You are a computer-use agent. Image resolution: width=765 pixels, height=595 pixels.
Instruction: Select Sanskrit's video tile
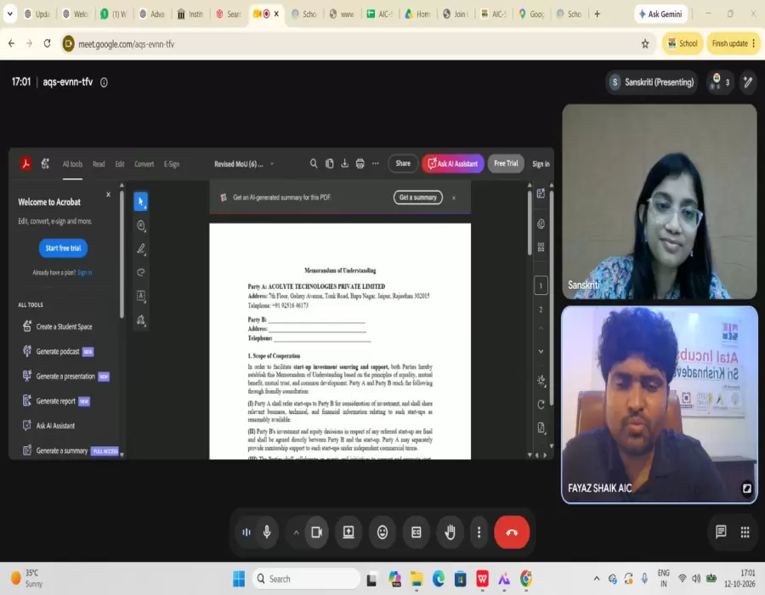(x=659, y=201)
